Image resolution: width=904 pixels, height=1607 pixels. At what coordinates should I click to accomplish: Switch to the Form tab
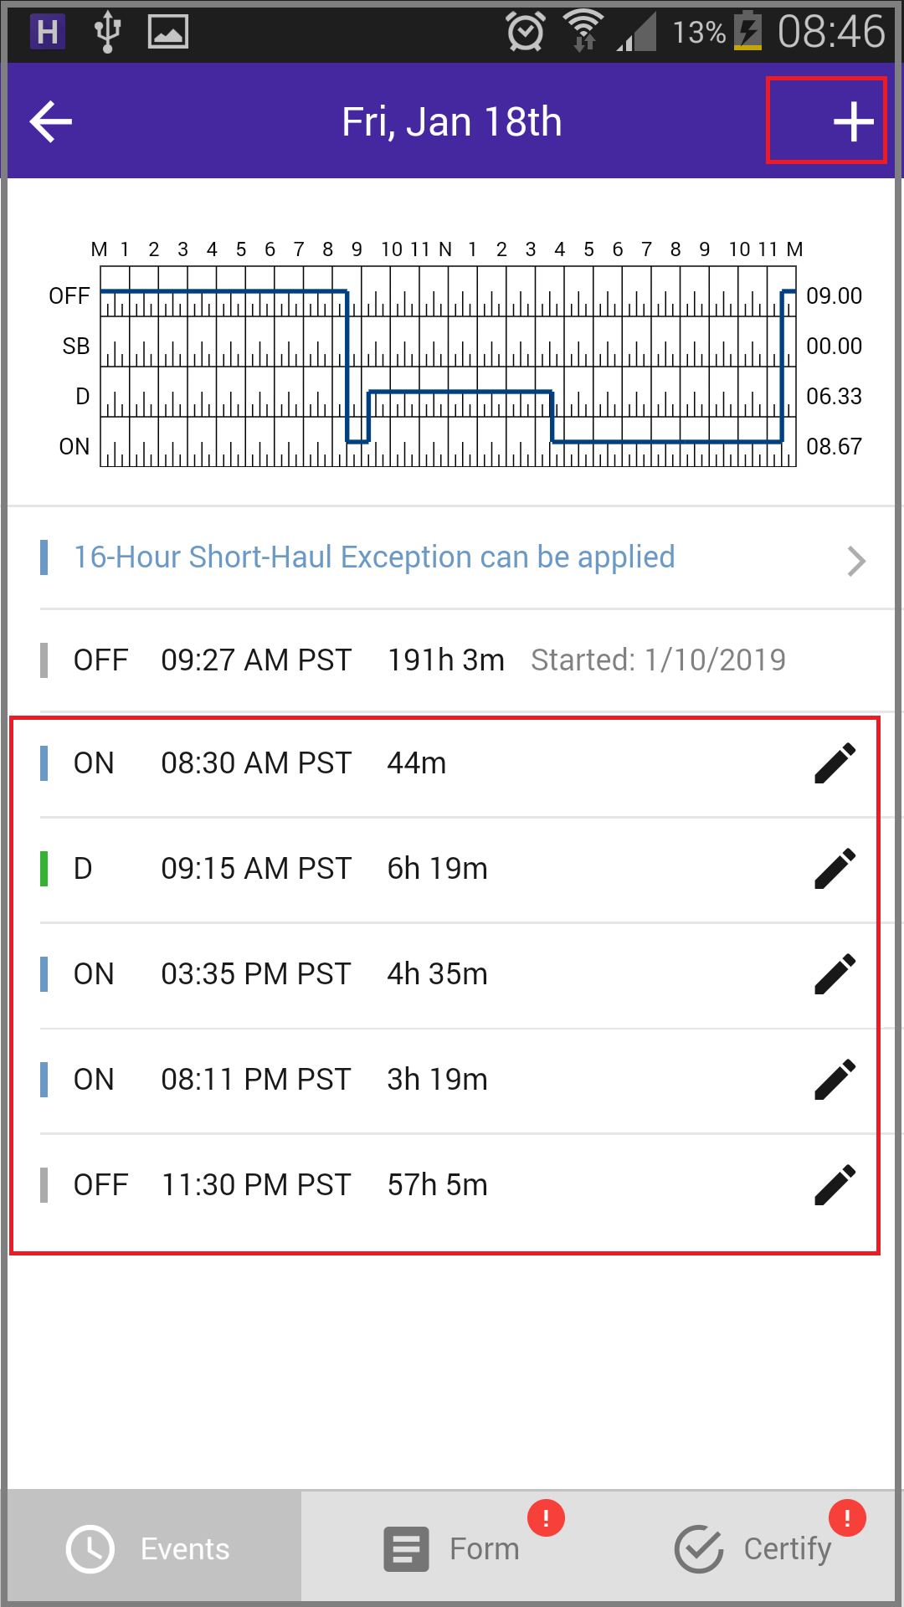(x=452, y=1549)
